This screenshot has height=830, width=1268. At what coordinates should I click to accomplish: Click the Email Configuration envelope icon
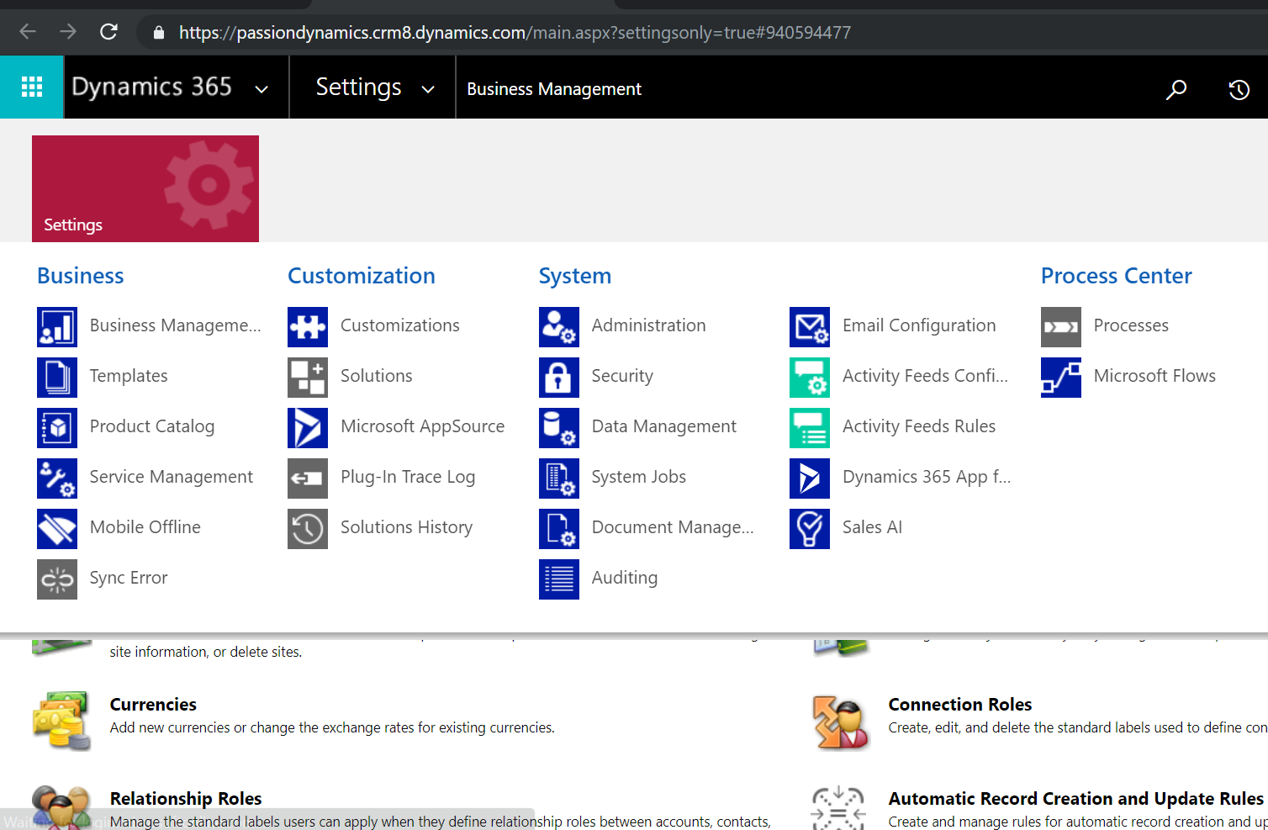pos(809,326)
